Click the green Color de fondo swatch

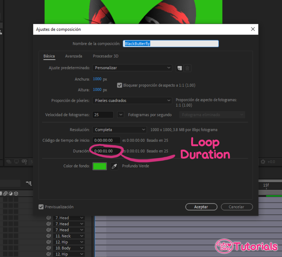(x=99, y=166)
